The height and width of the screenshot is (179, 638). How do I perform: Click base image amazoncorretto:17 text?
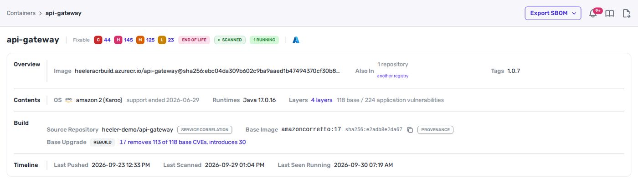[311, 130]
